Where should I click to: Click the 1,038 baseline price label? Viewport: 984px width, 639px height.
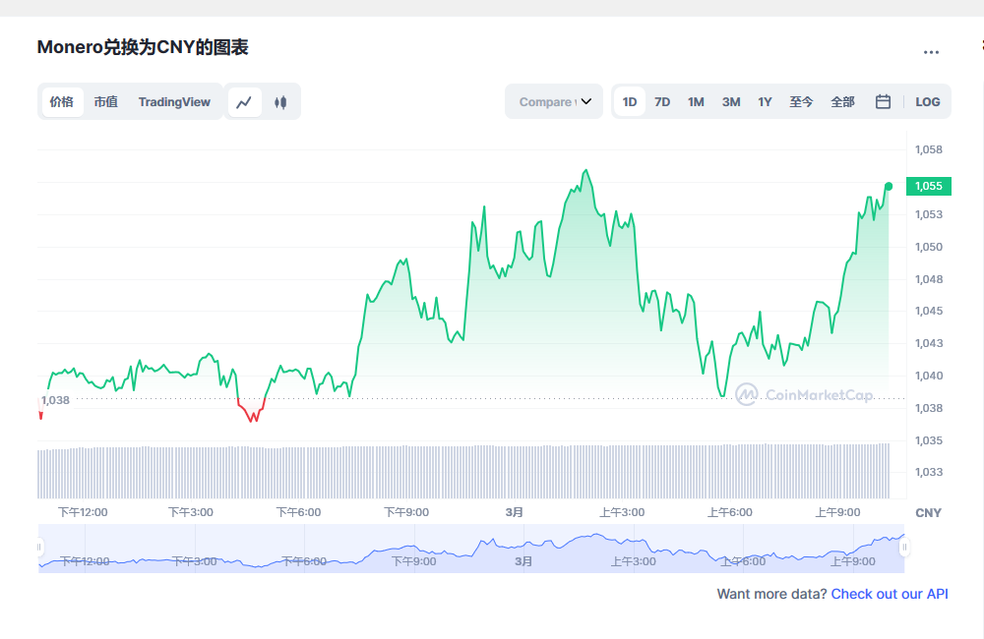click(56, 399)
